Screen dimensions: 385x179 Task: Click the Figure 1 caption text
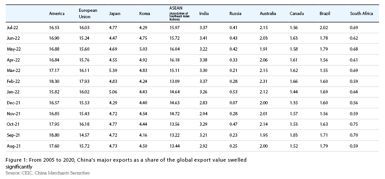coord(126,163)
